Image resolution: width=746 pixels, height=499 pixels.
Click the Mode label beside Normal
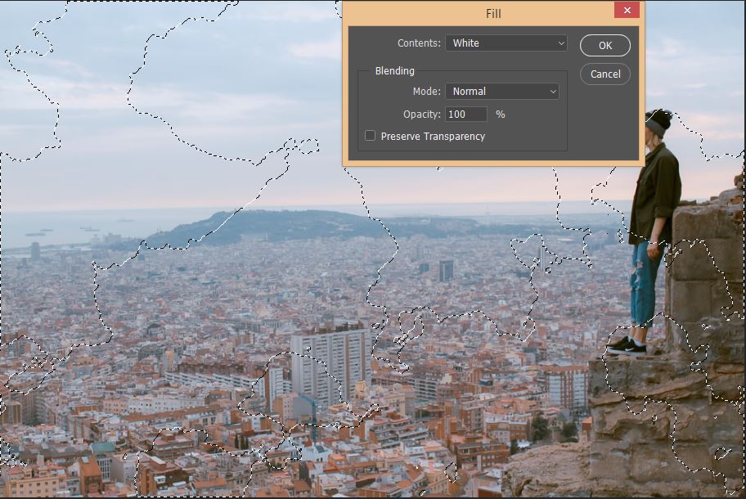427,92
